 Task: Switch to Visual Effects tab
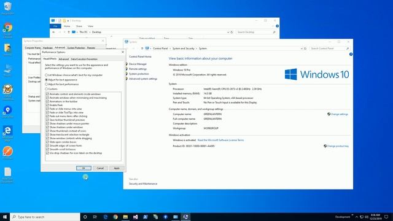click(x=50, y=59)
